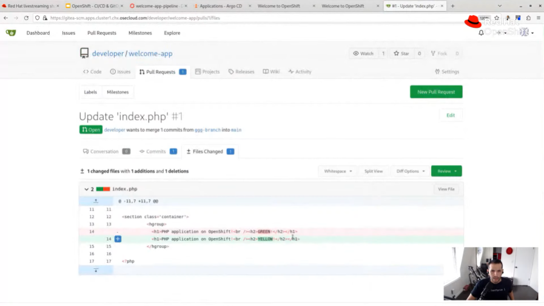Switch to the Releases tab
The image size is (544, 306).
(x=241, y=72)
